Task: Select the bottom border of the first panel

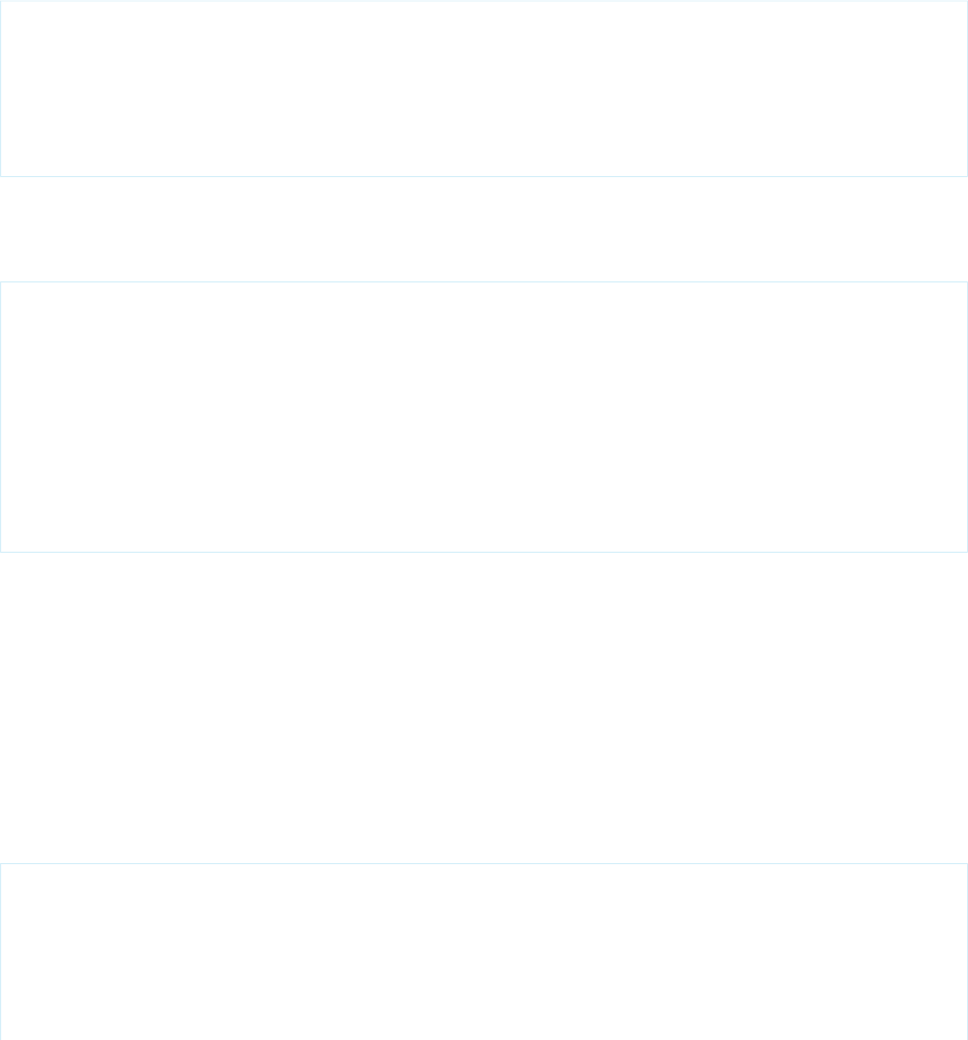Action: (484, 176)
